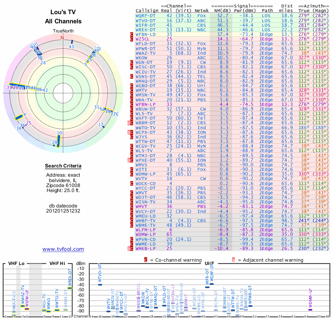
Task: Click the Co-channel warning legend icon
Action: [x=146, y=260]
